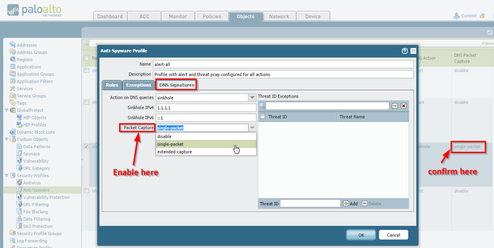494x248 pixels.
Task: Click Add next to Threat ID
Action: [x=350, y=204]
